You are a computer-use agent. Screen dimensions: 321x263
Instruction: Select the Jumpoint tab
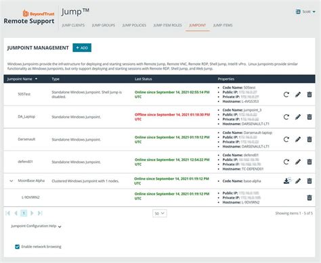[x=198, y=25]
